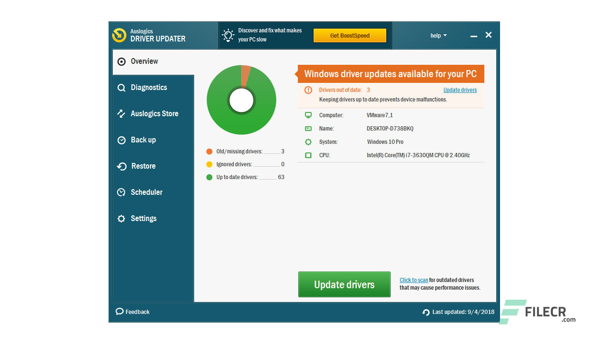Click the 'DESKTOP-D738BKQ' computer name
This screenshot has width=609, height=343.
[x=390, y=129]
